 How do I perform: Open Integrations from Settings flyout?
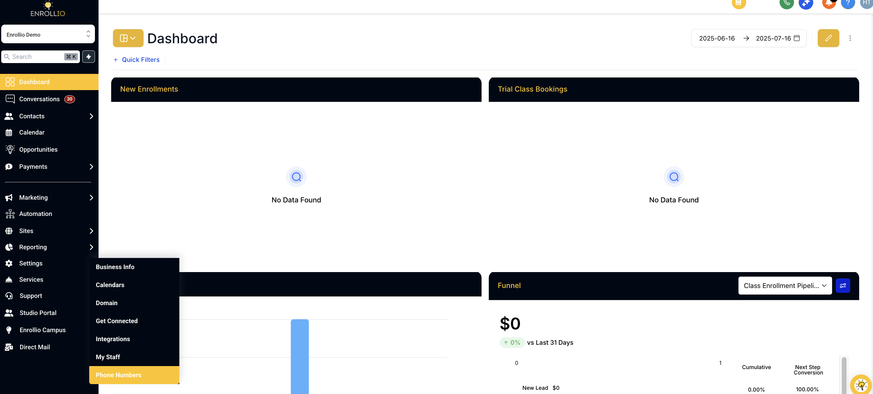pyautogui.click(x=134, y=339)
